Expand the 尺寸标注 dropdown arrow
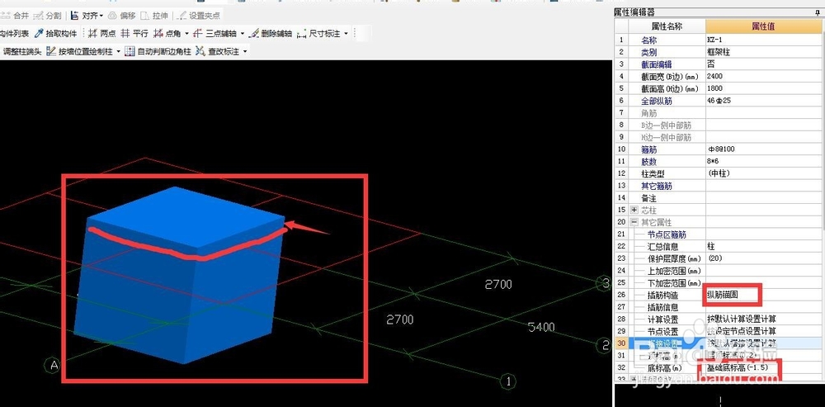The width and height of the screenshot is (825, 407). click(x=346, y=34)
